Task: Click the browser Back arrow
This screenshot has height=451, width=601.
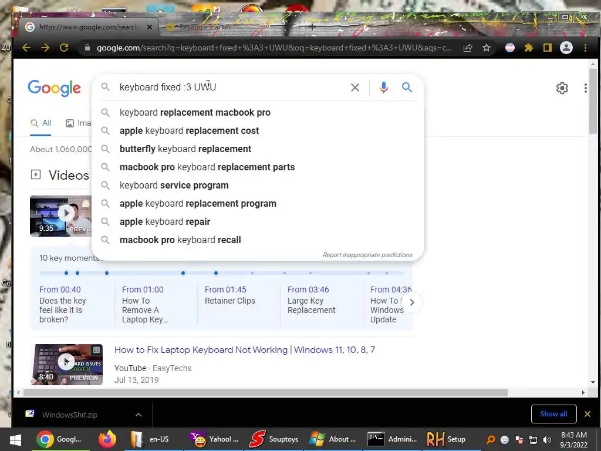Action: 26,48
